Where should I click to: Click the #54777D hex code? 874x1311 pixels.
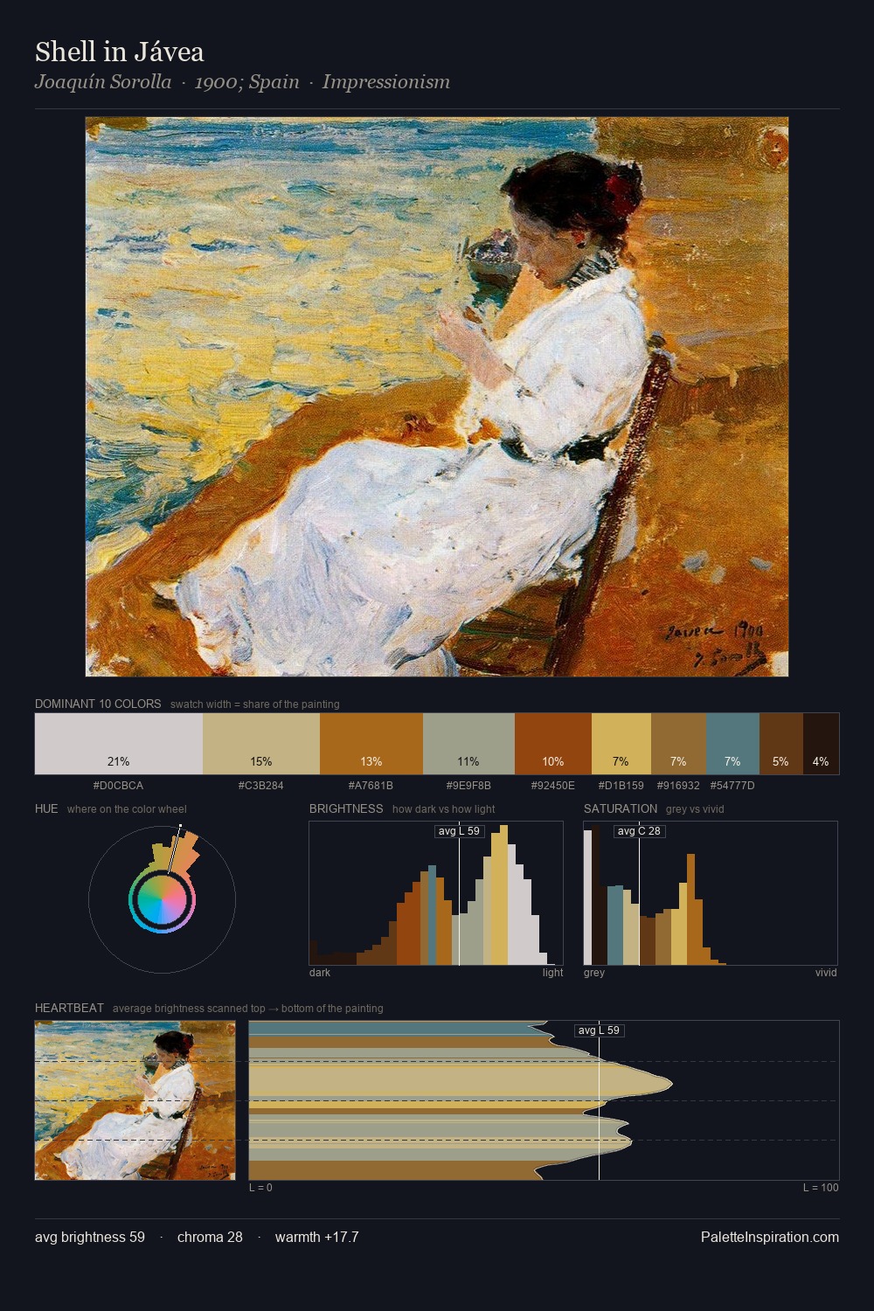732,786
